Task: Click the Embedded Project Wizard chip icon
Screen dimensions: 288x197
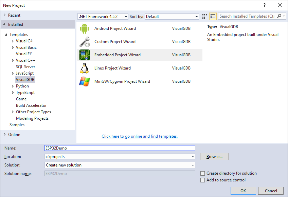Action: pos(85,55)
